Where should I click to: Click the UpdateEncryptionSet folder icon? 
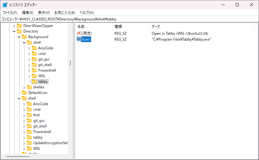point(29,143)
